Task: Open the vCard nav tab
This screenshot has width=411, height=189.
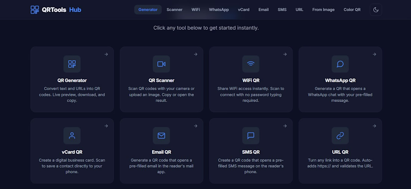Action: 244,10
